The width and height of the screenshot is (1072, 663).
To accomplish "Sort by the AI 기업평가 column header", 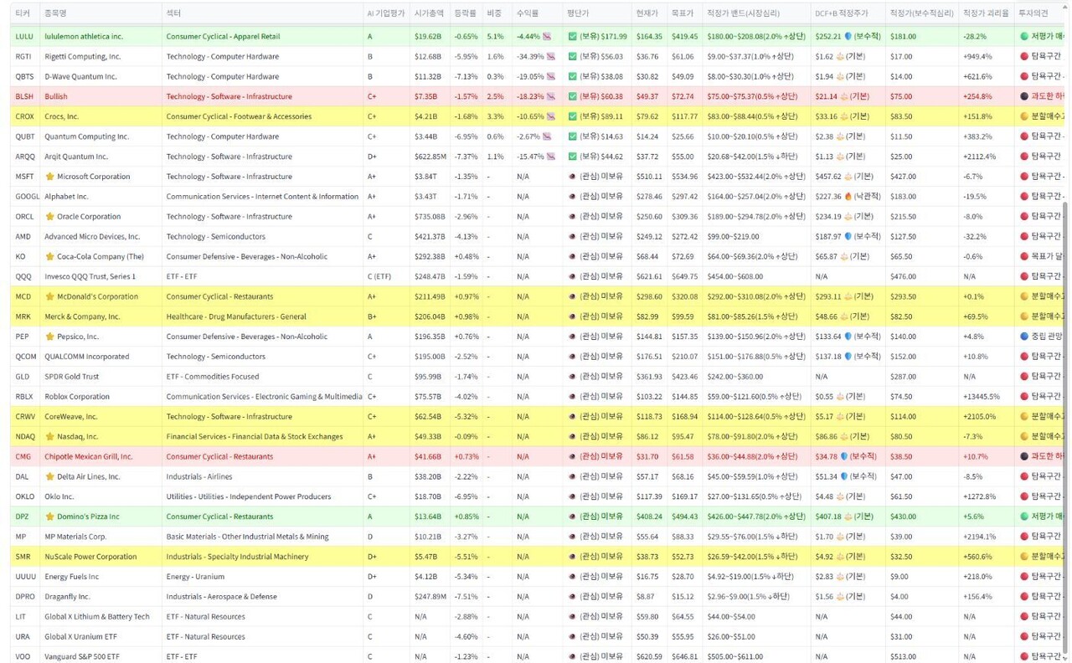I will pyautogui.click(x=385, y=13).
